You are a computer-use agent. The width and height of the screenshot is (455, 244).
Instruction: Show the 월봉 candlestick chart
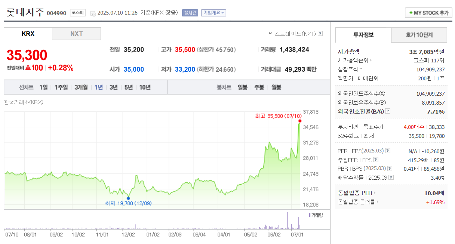pyautogui.click(x=276, y=87)
